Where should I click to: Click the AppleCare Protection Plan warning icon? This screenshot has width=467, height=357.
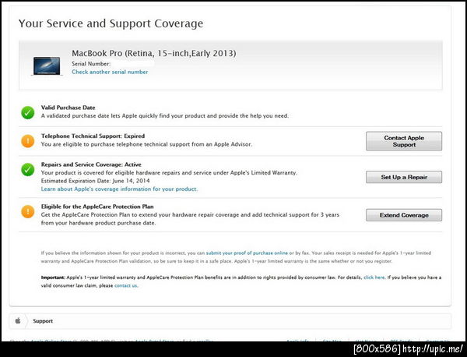[x=28, y=211]
